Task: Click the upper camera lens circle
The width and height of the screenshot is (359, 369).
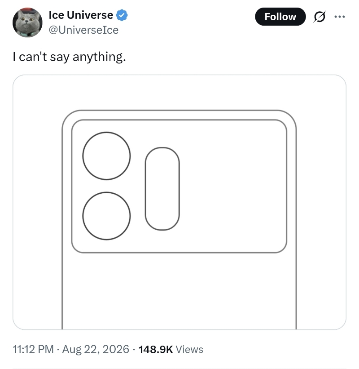Action: point(106,156)
